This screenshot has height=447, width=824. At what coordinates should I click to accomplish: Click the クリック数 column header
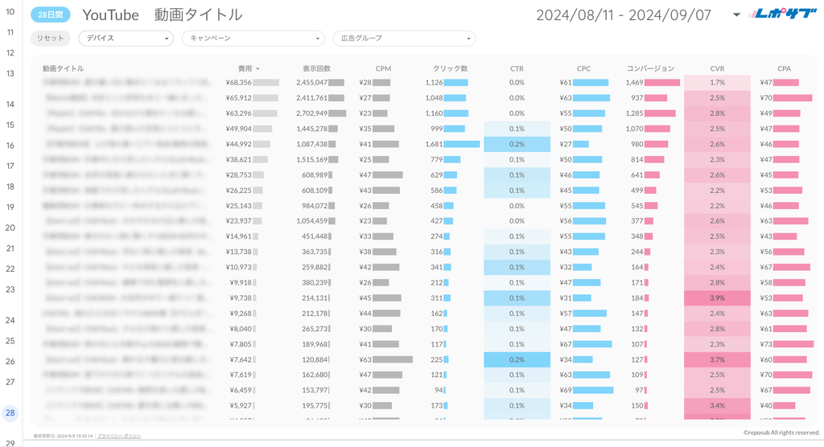[450, 69]
